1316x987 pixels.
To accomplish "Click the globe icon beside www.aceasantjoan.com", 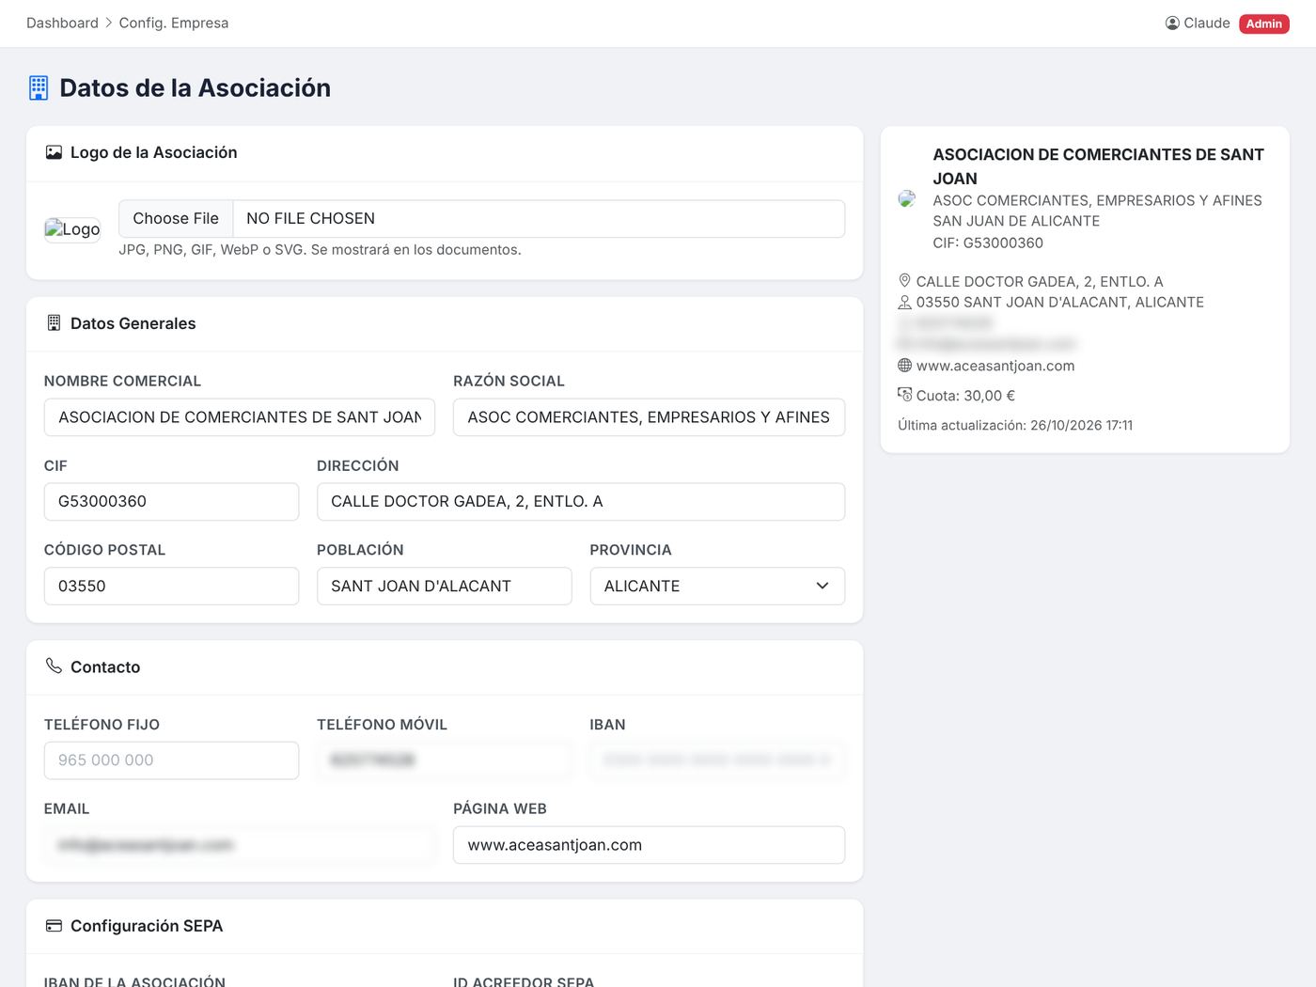I will (x=904, y=365).
